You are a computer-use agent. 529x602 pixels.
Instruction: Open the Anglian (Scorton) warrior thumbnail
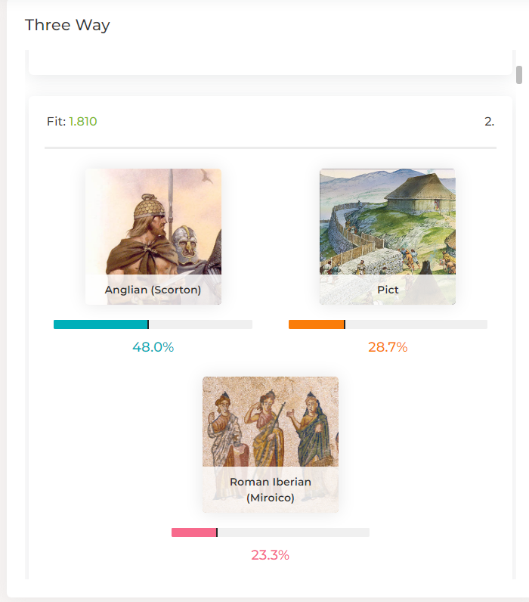(153, 237)
